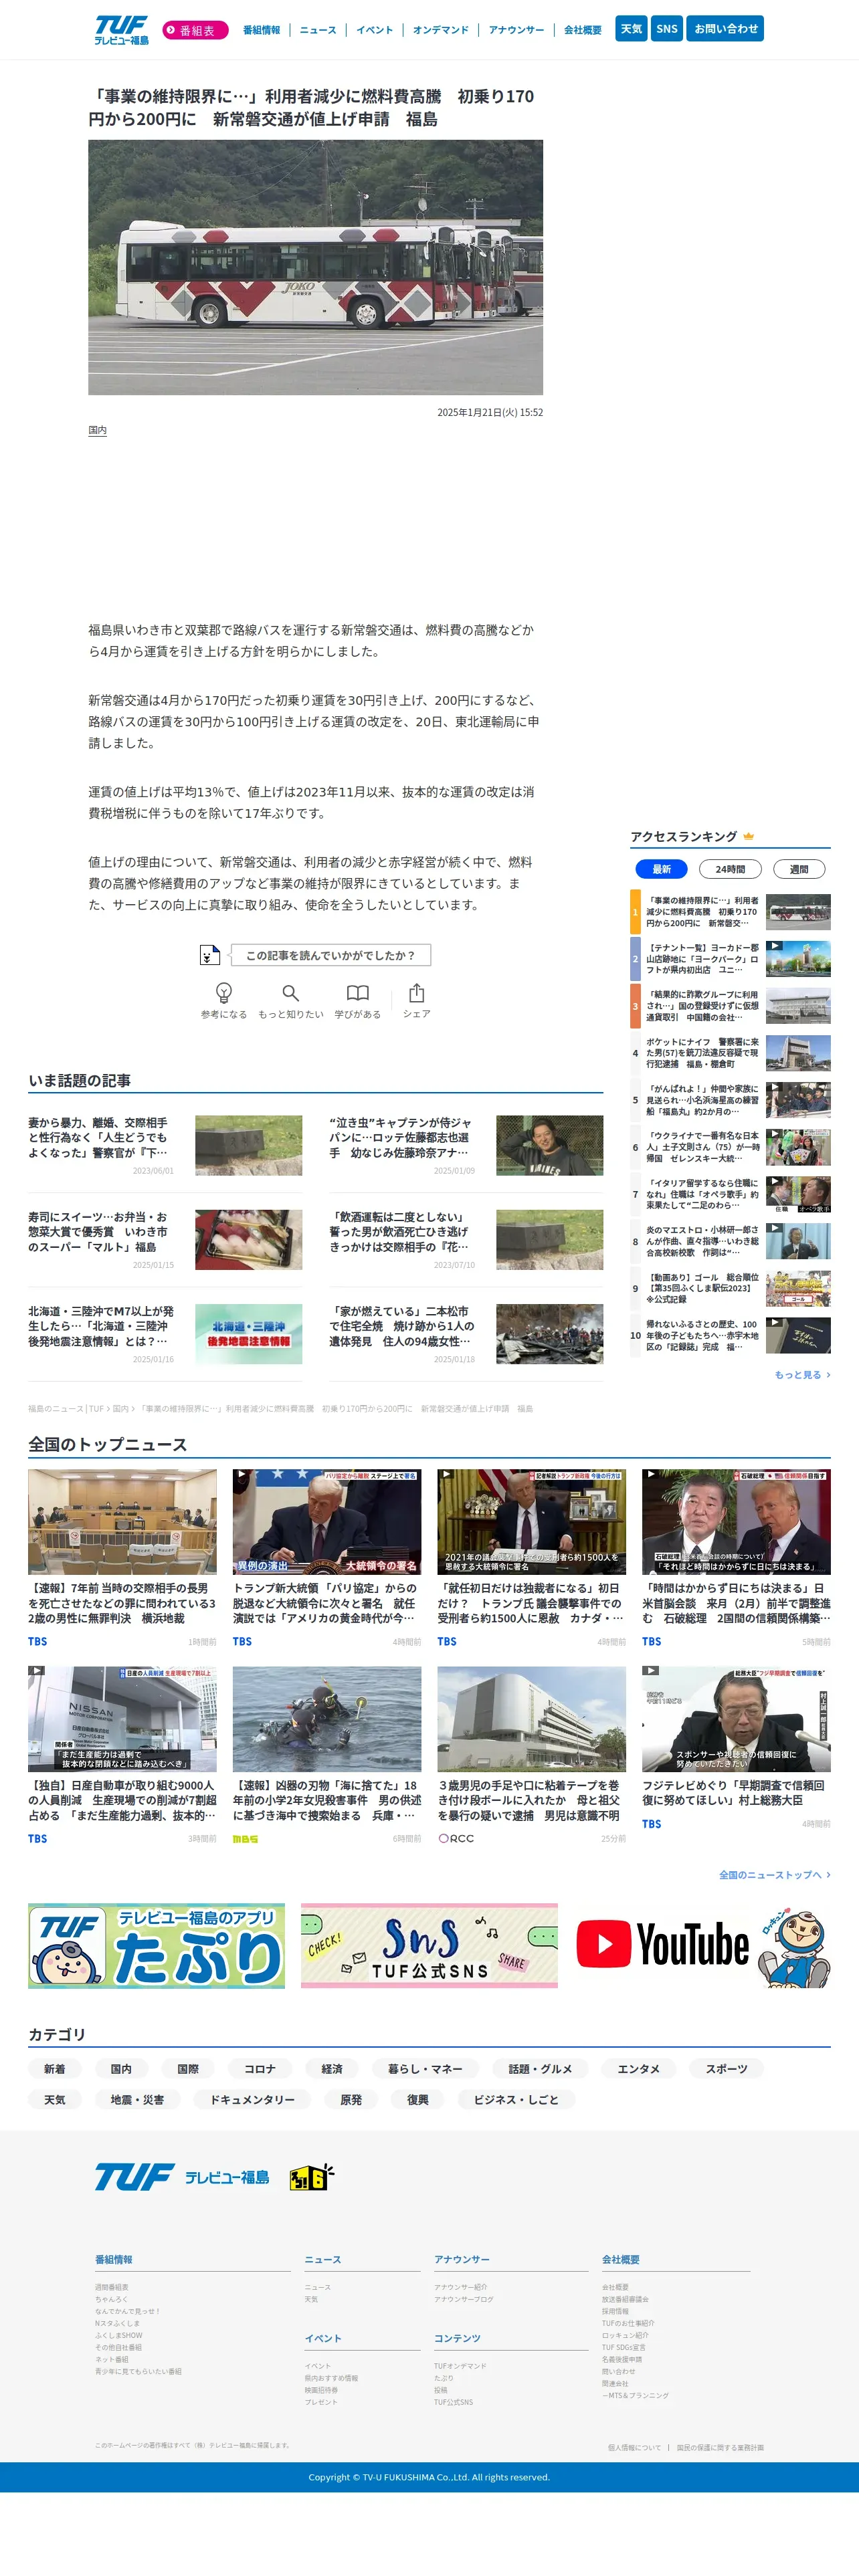Click the 参考になる lightbulb icon
Image resolution: width=859 pixels, height=2576 pixels.
[x=224, y=993]
